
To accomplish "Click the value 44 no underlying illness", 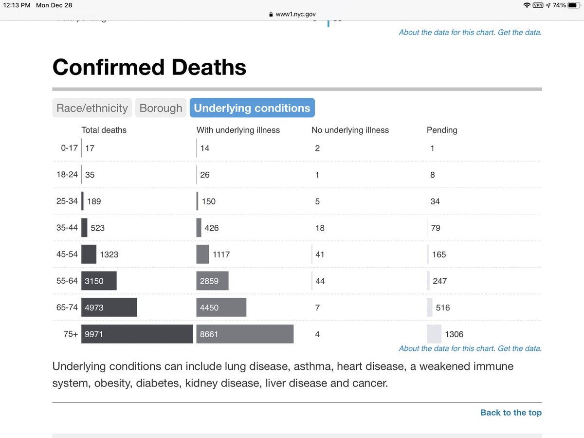I will [320, 281].
